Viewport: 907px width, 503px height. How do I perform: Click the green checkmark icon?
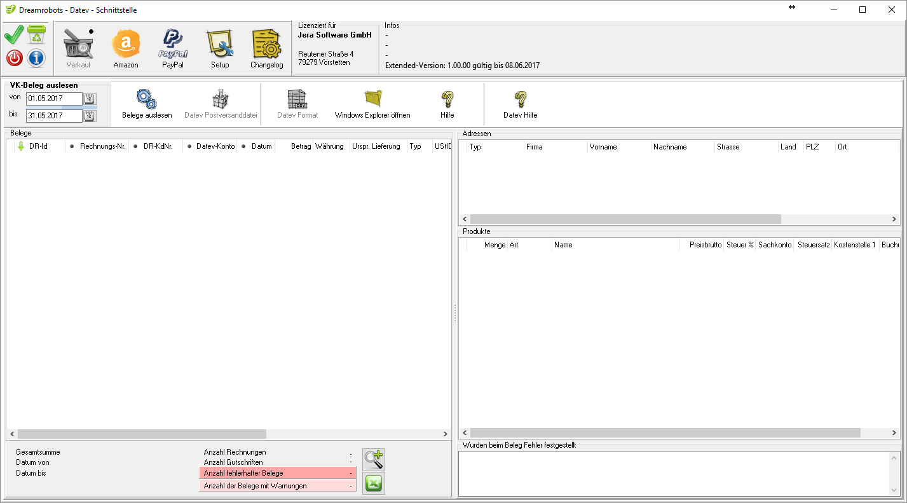[14, 34]
